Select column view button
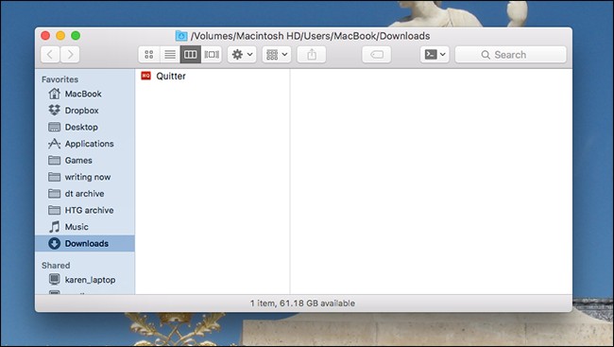 [190, 55]
